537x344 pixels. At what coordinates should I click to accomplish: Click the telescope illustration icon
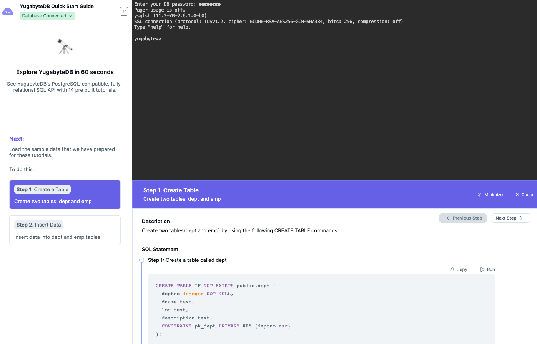65,46
